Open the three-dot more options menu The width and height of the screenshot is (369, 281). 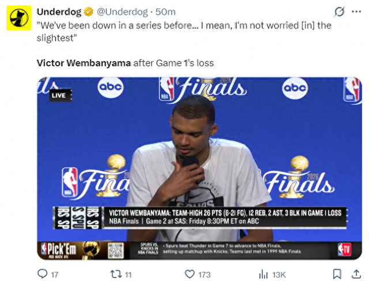[356, 12]
